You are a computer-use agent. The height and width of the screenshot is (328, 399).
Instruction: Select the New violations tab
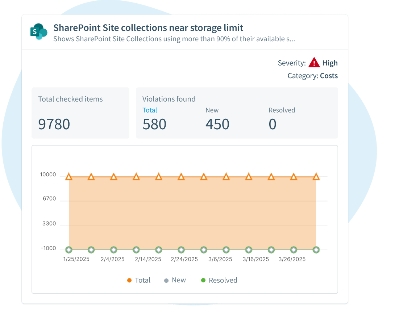[212, 110]
